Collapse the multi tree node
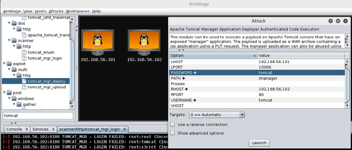This screenshot has width=352, height=150. coord(9,70)
